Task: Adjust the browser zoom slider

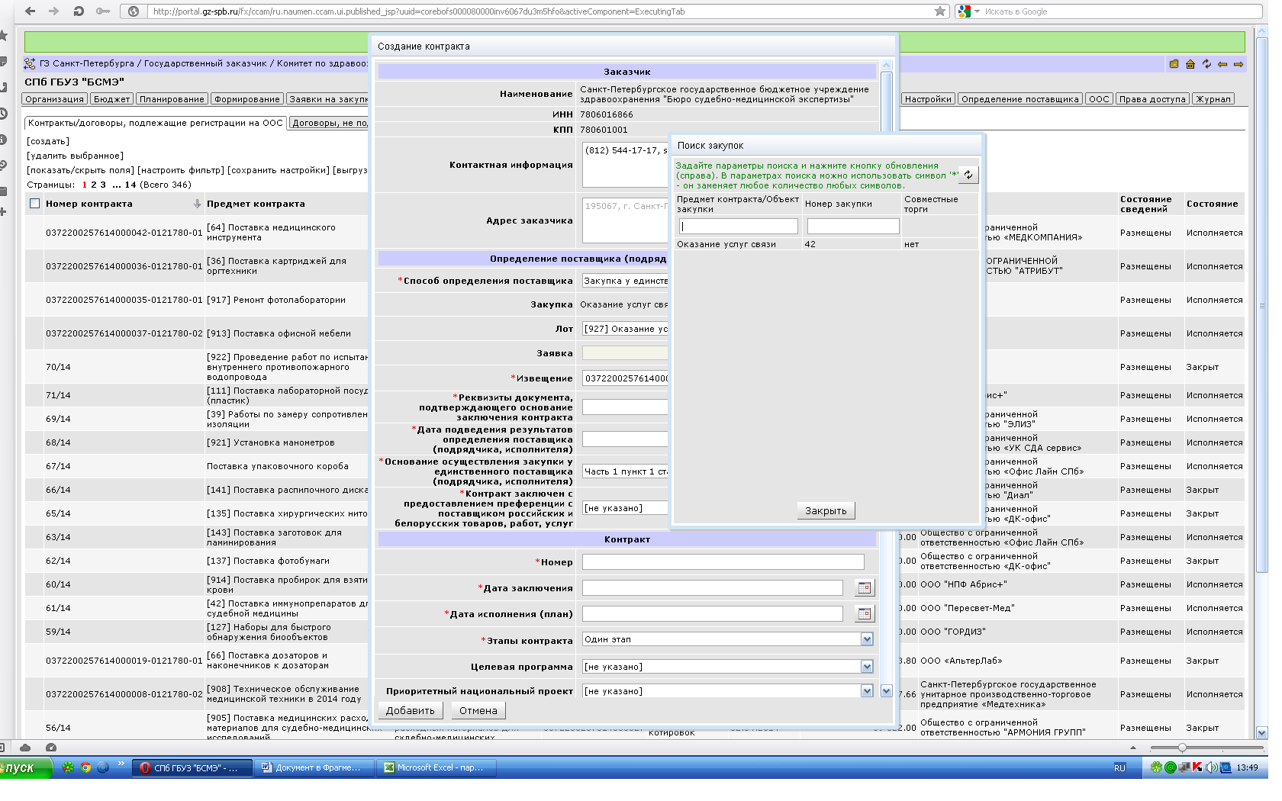Action: pos(1182,748)
